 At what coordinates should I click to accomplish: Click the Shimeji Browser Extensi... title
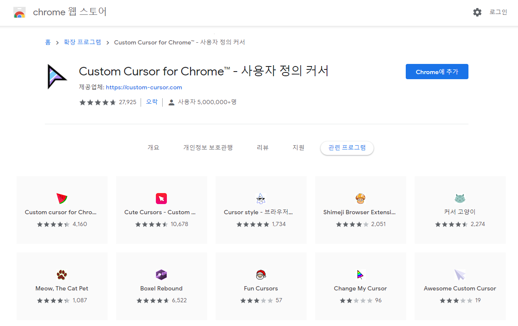tap(359, 212)
